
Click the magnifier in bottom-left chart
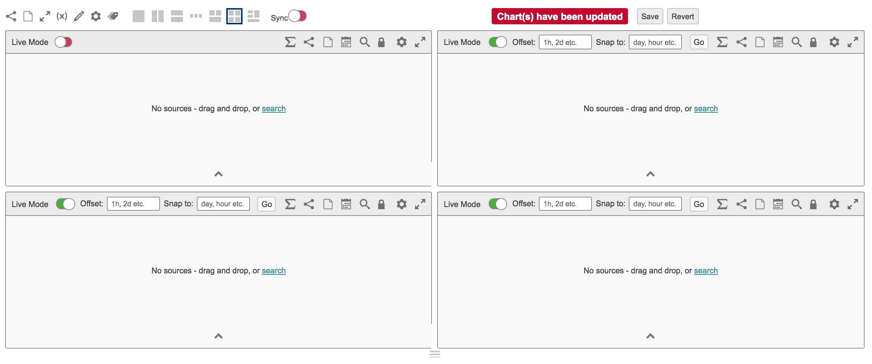(x=365, y=204)
